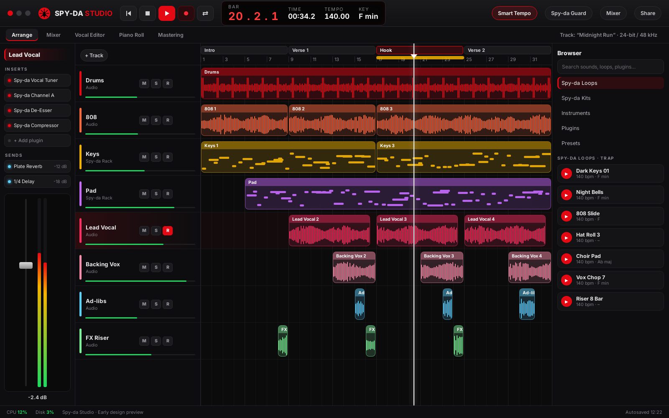Open the Piano Roll tab

pyautogui.click(x=131, y=35)
